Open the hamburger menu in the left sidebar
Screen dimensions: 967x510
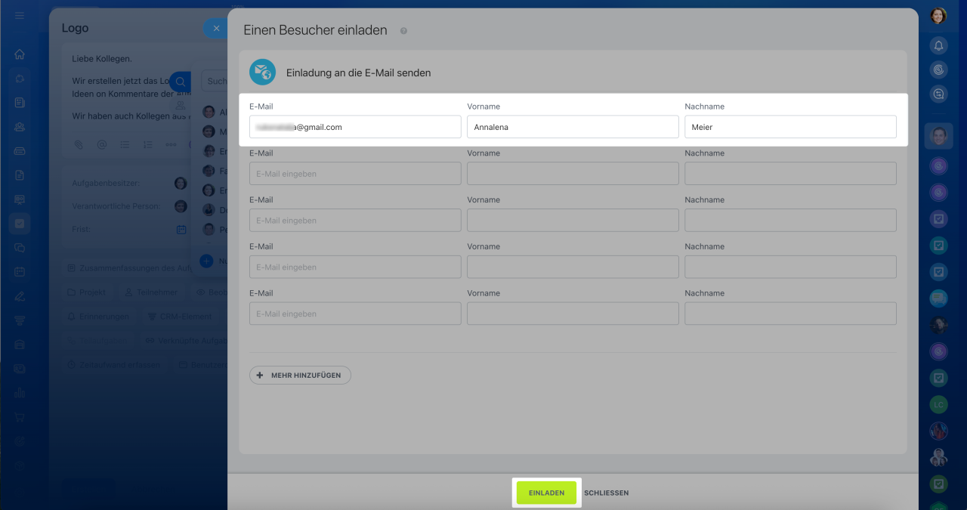pyautogui.click(x=20, y=15)
